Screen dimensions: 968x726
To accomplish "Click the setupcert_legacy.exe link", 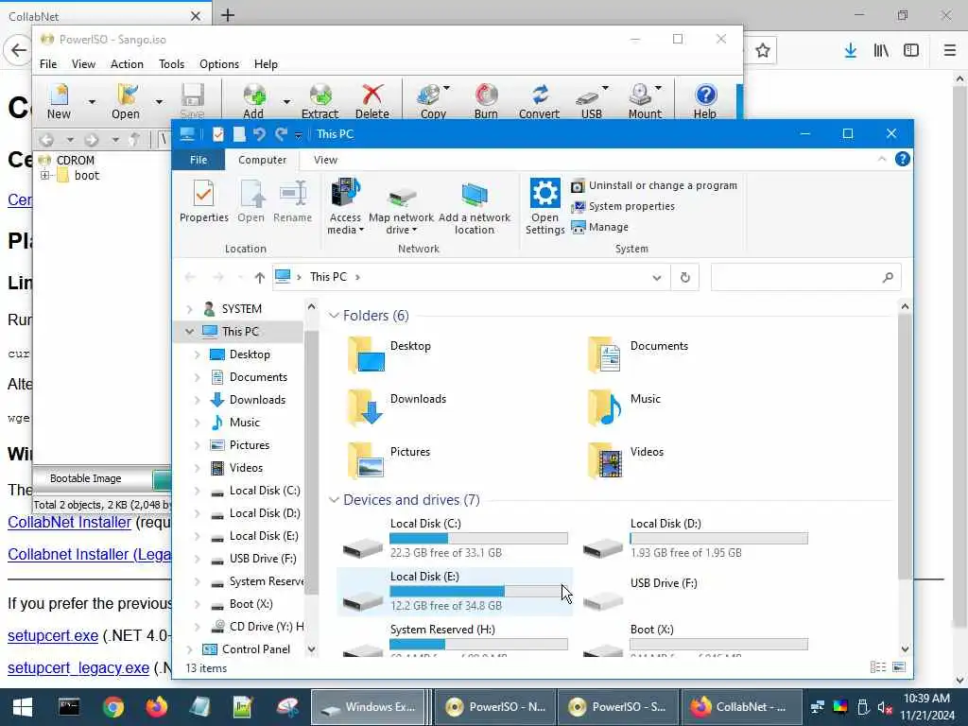I will (78, 668).
